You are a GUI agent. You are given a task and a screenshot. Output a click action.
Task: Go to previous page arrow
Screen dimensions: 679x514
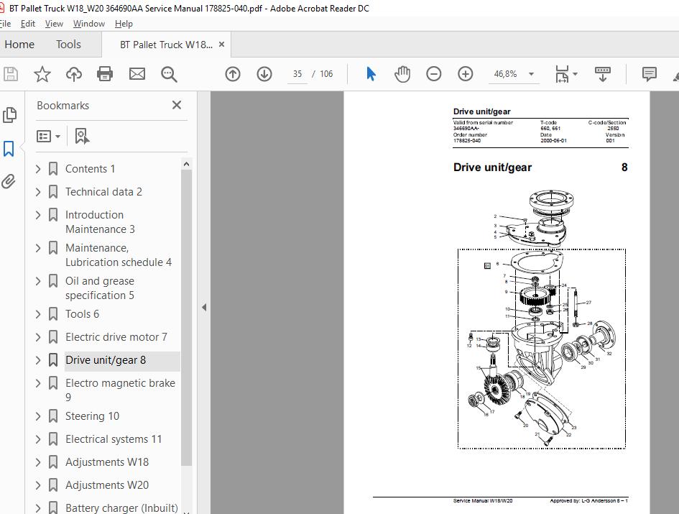233,74
